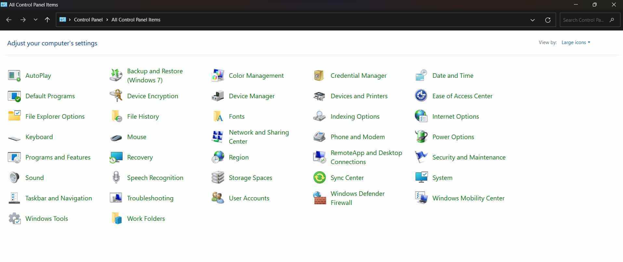Open the Credential Manager safe icon
Image resolution: width=623 pixels, height=262 pixels.
pyautogui.click(x=319, y=76)
